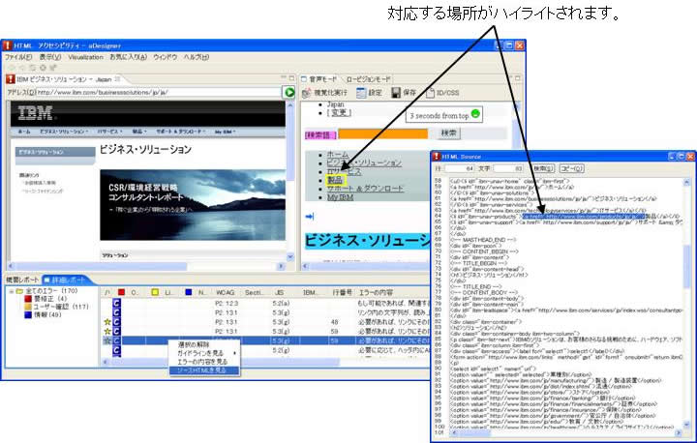697x443 pixels.
Task: Click the highlighted 製品 link in visualization pane
Action: [335, 180]
